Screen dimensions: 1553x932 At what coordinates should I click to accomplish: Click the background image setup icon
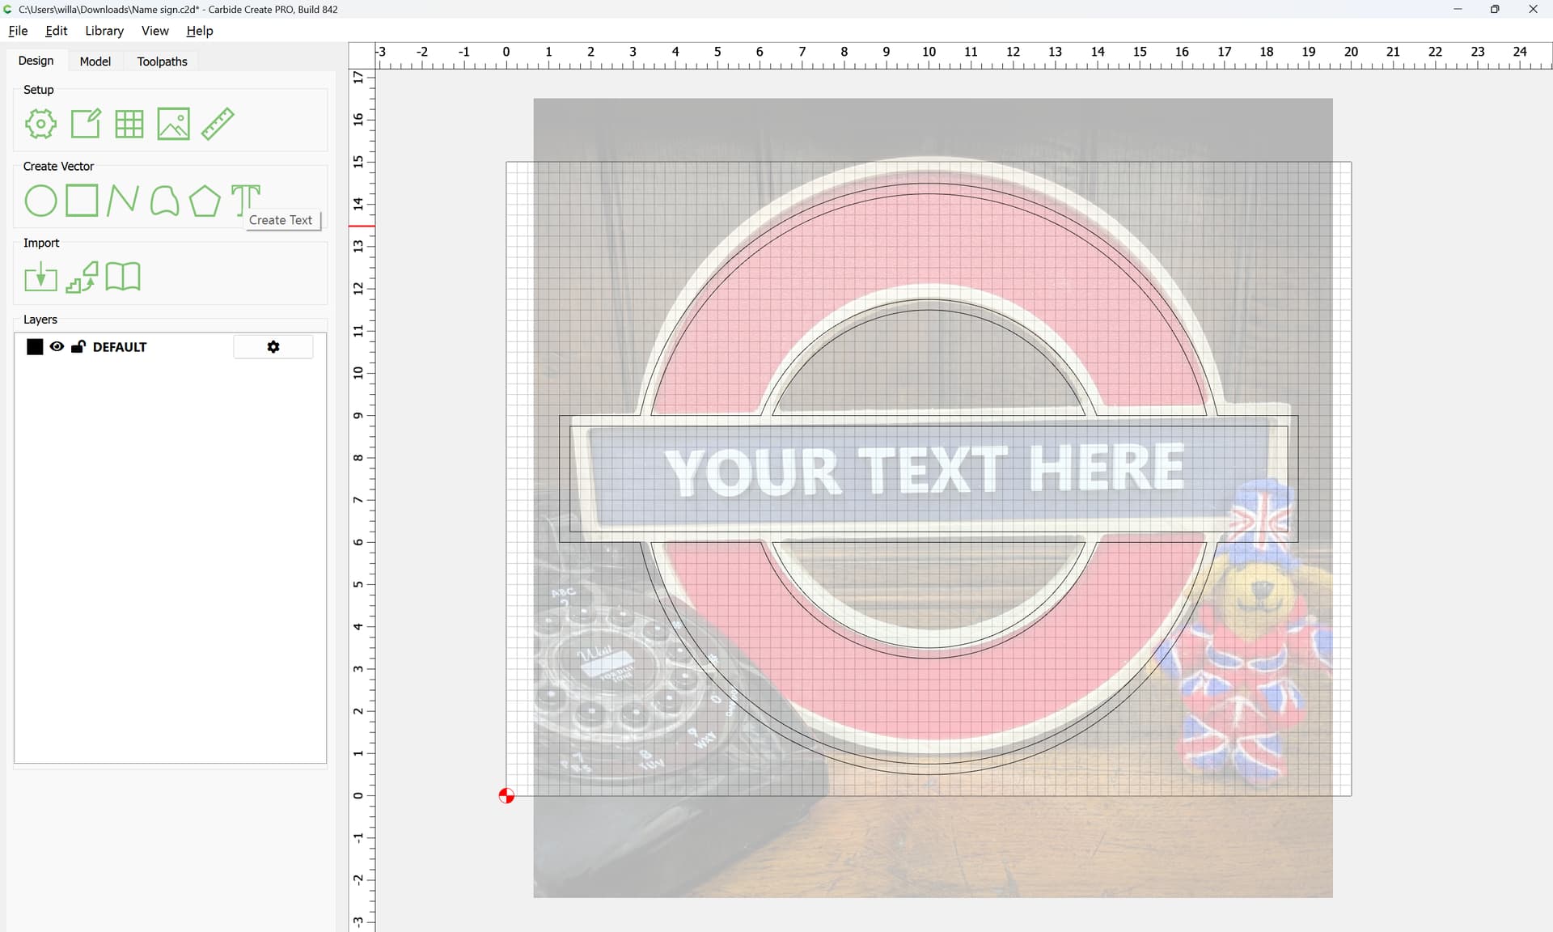click(x=173, y=124)
